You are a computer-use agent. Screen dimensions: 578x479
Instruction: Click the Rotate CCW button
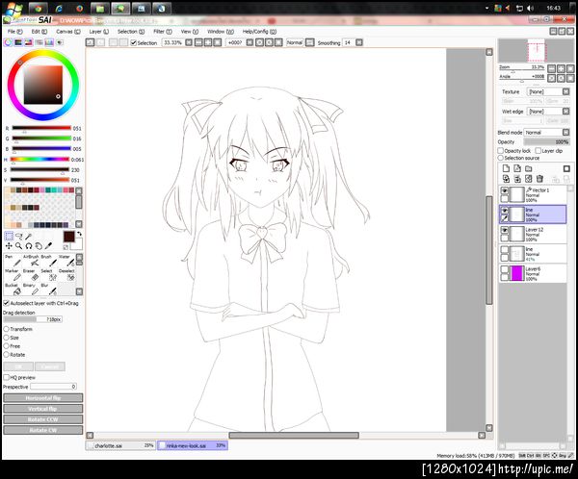pyautogui.click(x=43, y=419)
